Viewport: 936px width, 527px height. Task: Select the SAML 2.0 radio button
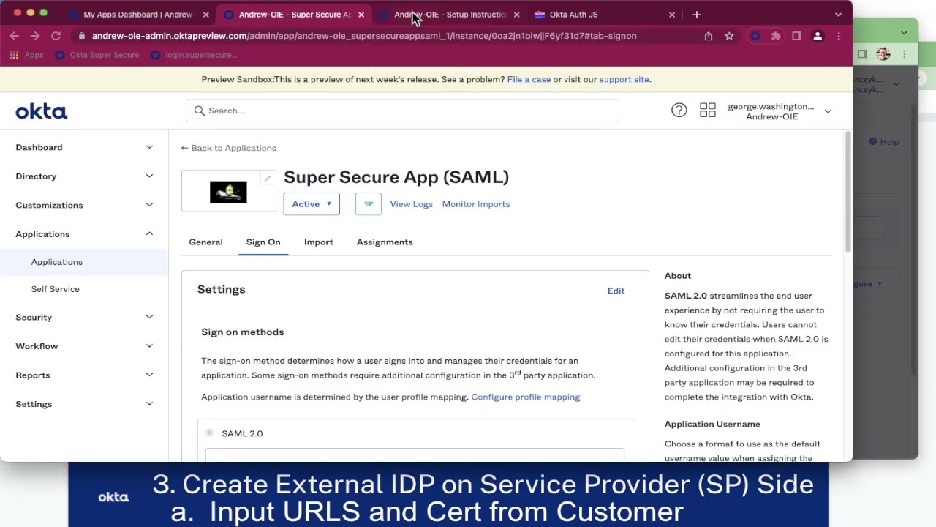pyautogui.click(x=210, y=433)
